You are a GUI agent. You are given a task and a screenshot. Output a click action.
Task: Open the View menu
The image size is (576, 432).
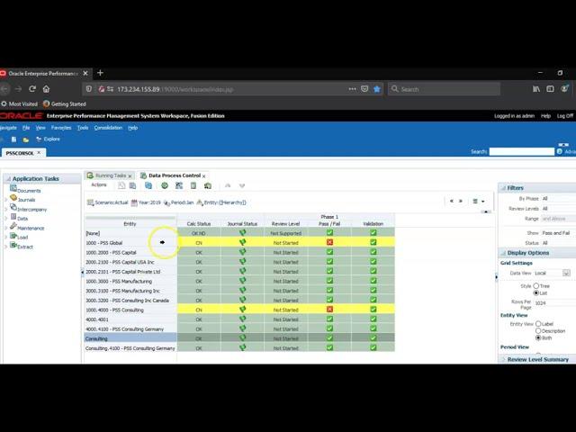(40, 128)
